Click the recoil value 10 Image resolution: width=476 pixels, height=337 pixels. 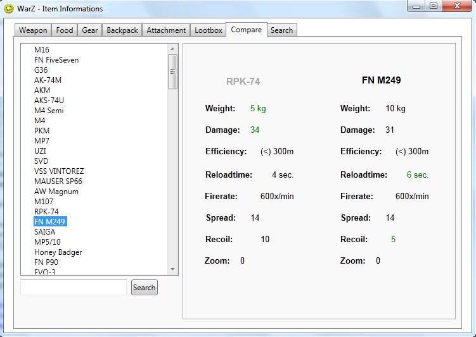tap(265, 239)
